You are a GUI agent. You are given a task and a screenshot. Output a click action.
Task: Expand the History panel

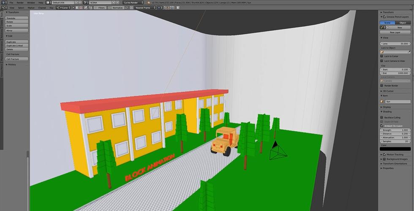click(12, 65)
